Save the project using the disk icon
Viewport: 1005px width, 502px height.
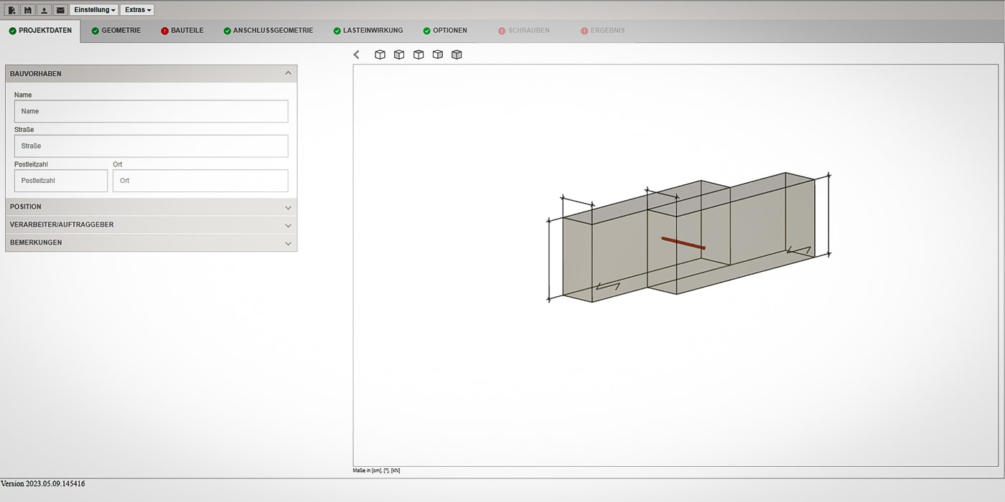[27, 9]
